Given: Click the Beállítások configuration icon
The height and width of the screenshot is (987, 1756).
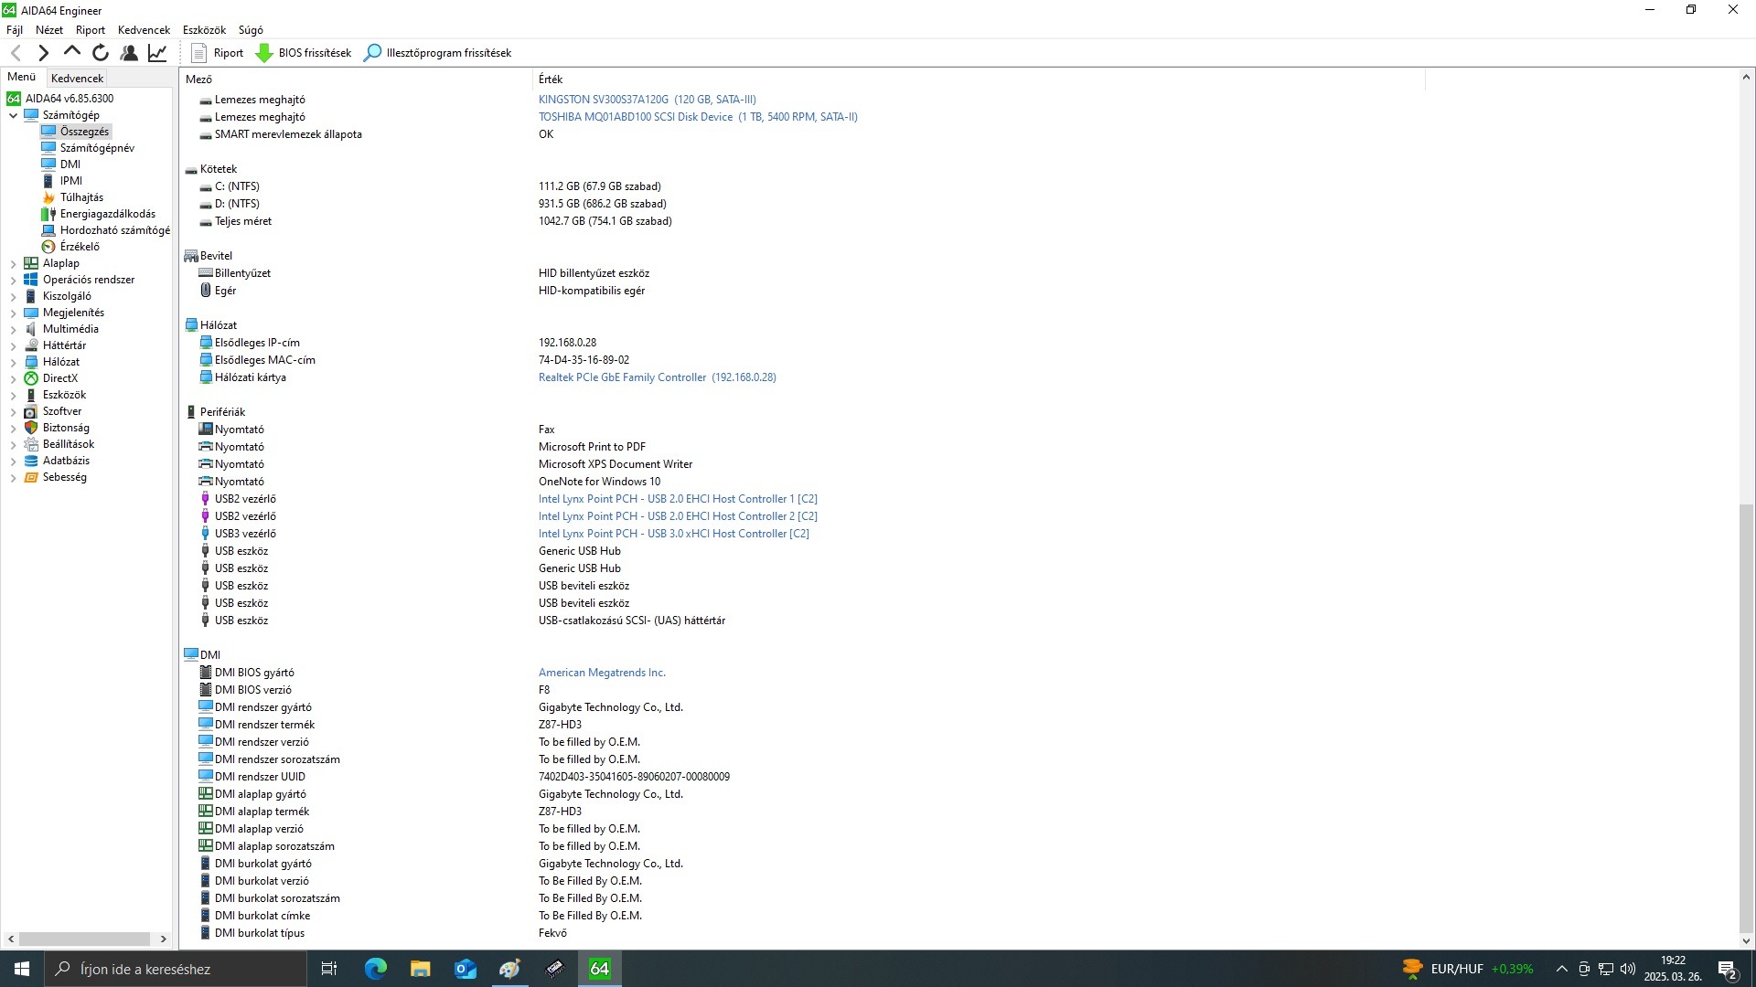Looking at the screenshot, I should pyautogui.click(x=31, y=444).
